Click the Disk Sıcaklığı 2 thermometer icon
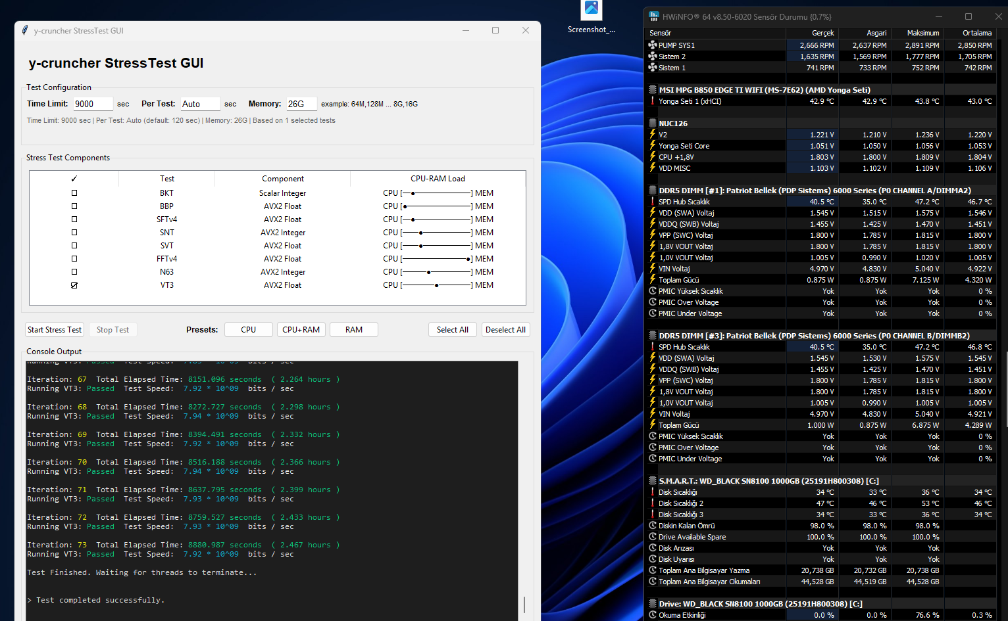Image resolution: width=1008 pixels, height=621 pixels. (653, 503)
